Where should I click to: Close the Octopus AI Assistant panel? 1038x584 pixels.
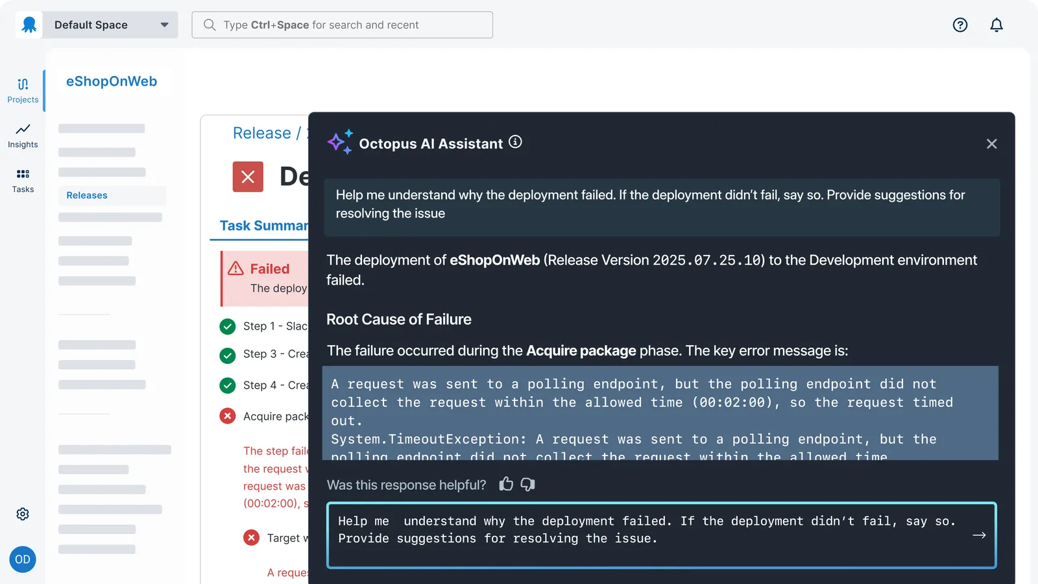(x=991, y=144)
